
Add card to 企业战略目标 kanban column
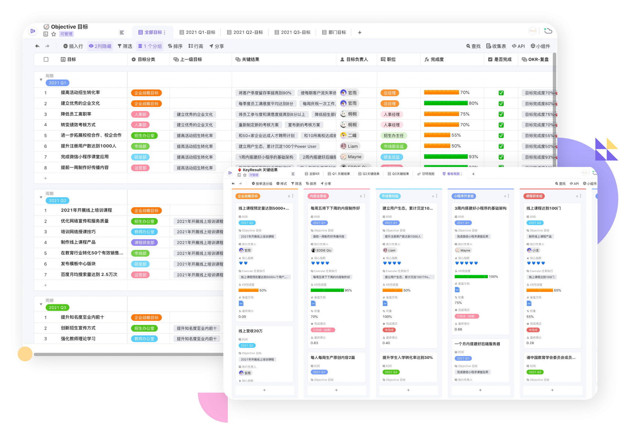[264, 390]
